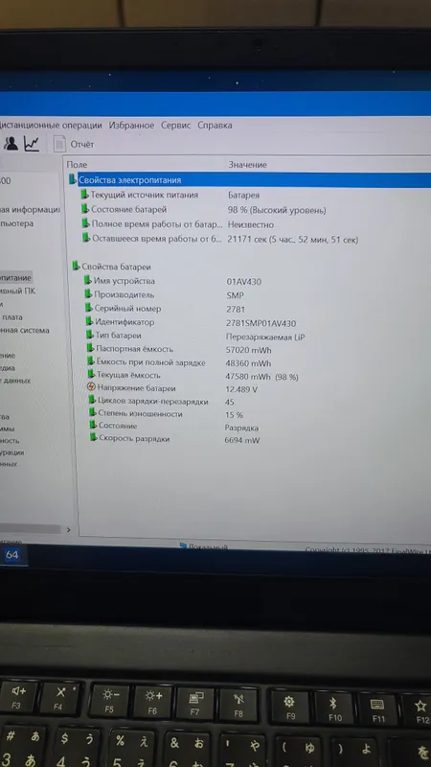431x767 pixels.
Task: Click the Отчёт report page icon
Action: point(59,144)
